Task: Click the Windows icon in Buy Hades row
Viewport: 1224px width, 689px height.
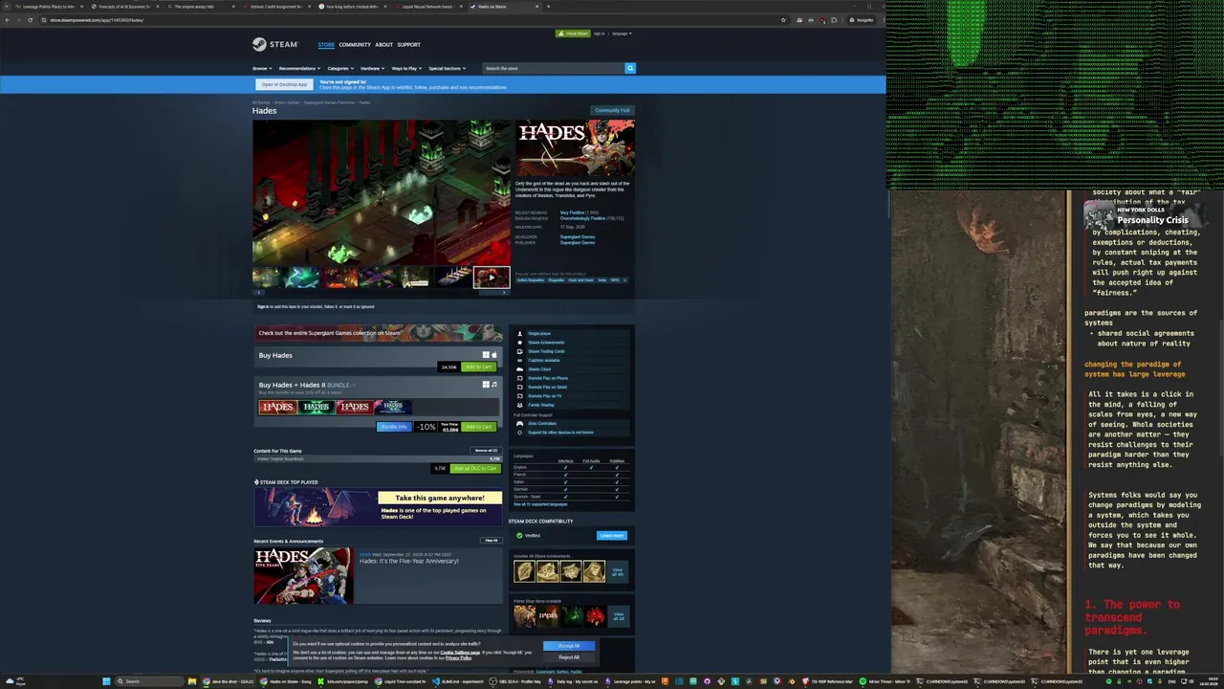Action: (x=486, y=355)
